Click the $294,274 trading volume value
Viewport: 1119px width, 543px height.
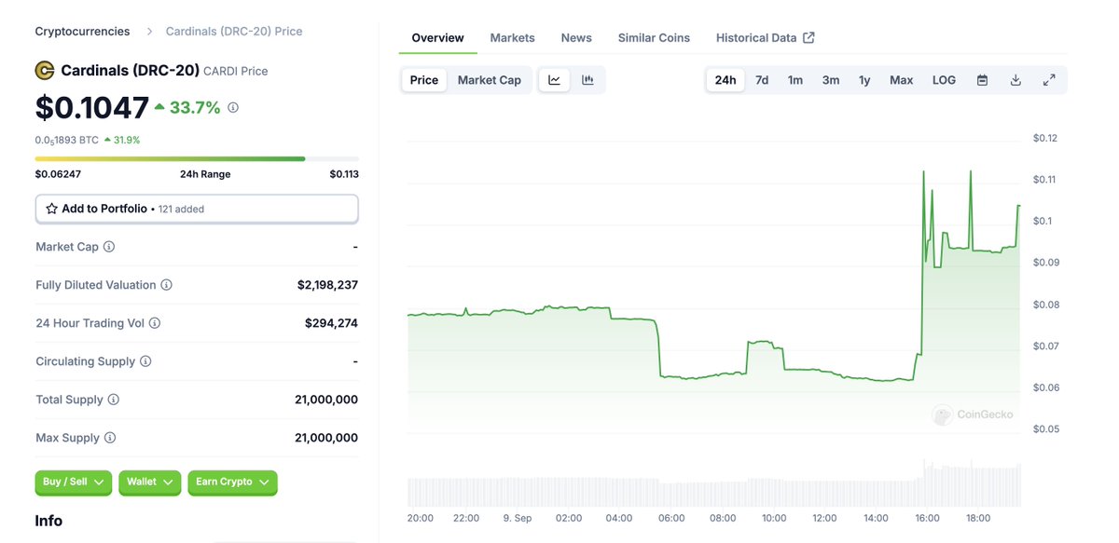coord(331,323)
